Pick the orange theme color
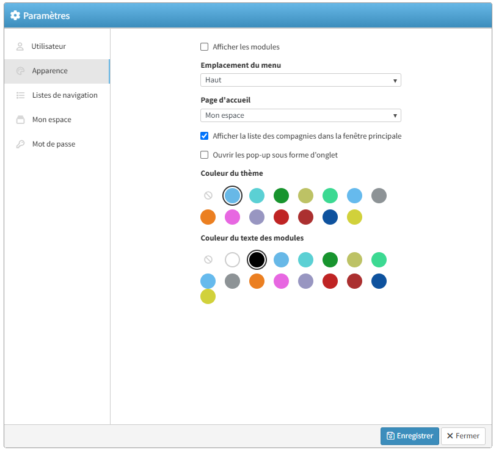 tap(208, 217)
